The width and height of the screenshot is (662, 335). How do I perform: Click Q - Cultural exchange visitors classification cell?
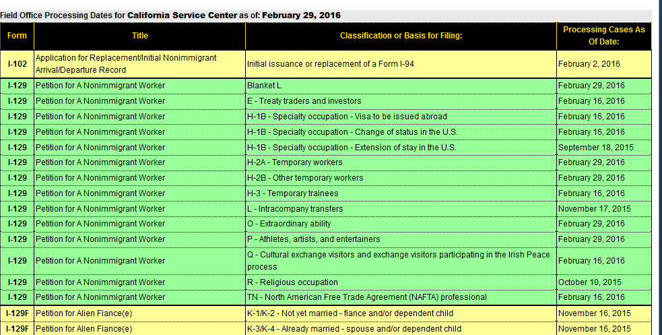coord(401,261)
